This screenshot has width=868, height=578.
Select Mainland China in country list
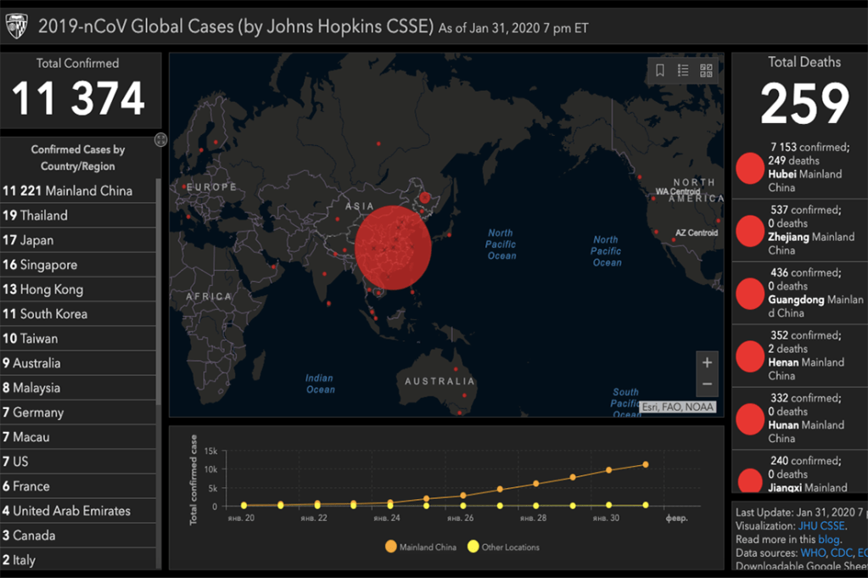68,191
